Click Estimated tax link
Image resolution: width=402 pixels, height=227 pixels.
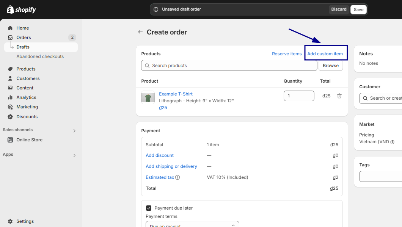click(160, 177)
